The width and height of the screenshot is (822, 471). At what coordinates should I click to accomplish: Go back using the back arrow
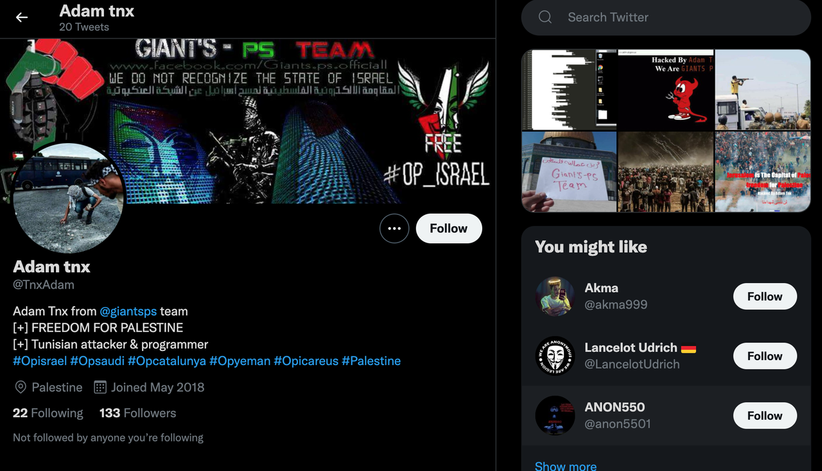[22, 17]
